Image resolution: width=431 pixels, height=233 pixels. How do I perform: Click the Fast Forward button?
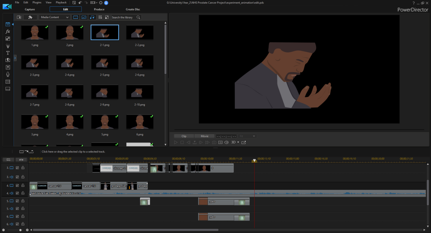207,143
